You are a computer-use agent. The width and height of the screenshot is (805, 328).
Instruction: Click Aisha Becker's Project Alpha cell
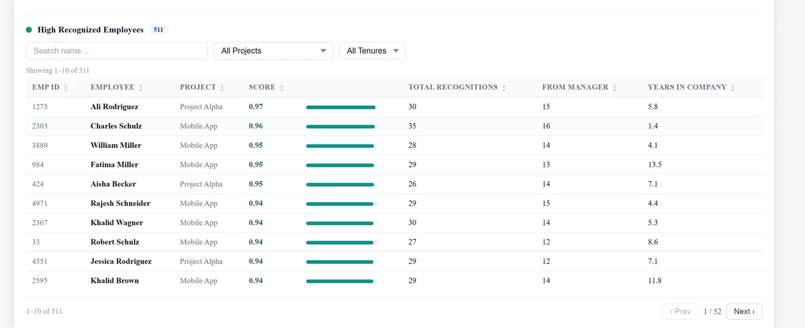201,184
